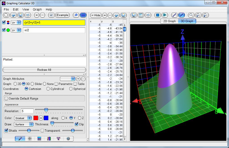This screenshot has width=229, height=148.
Task: Stop graph animation with square icon
Action: point(158,15)
